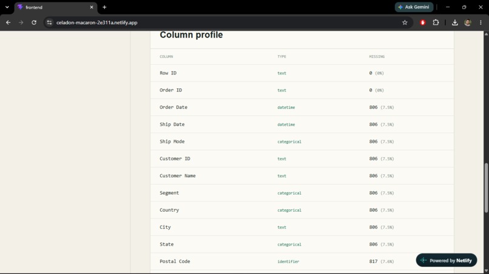Click the categorical type of Segment
Viewport: 489px width, 274px height.
pyautogui.click(x=289, y=193)
